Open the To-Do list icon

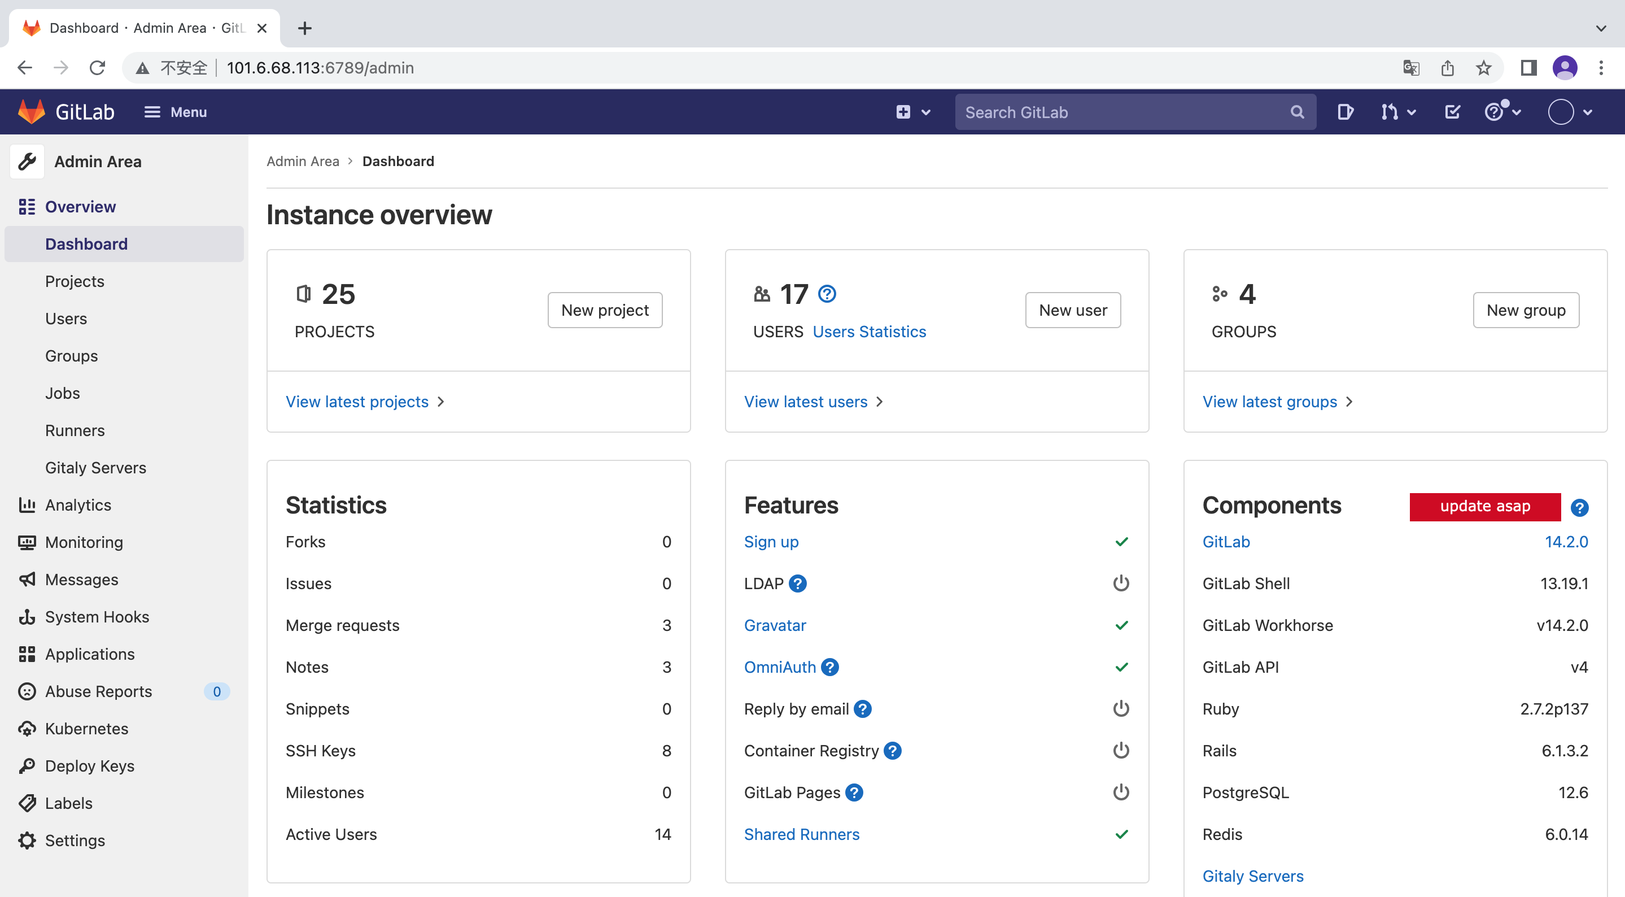pos(1452,112)
